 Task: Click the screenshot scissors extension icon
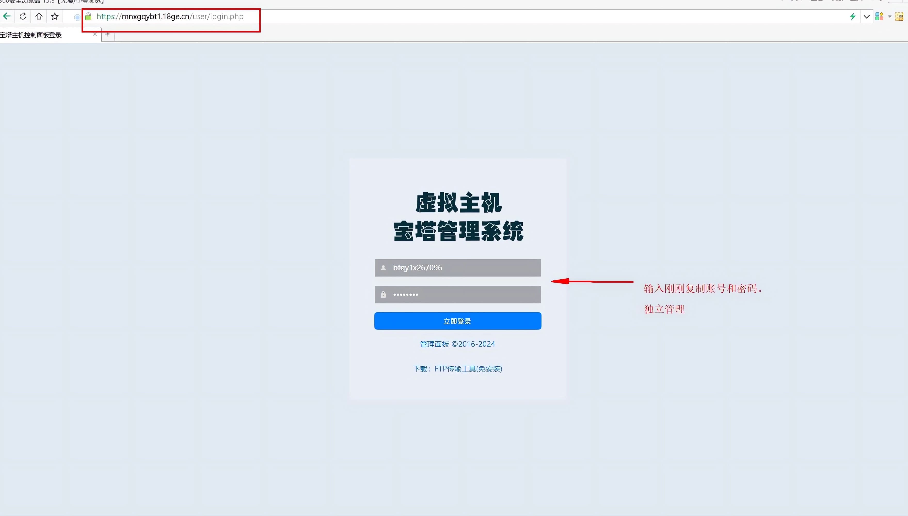click(x=899, y=16)
